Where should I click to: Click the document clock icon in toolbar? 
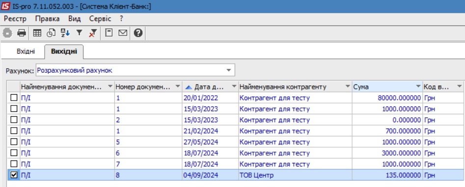pos(51,33)
